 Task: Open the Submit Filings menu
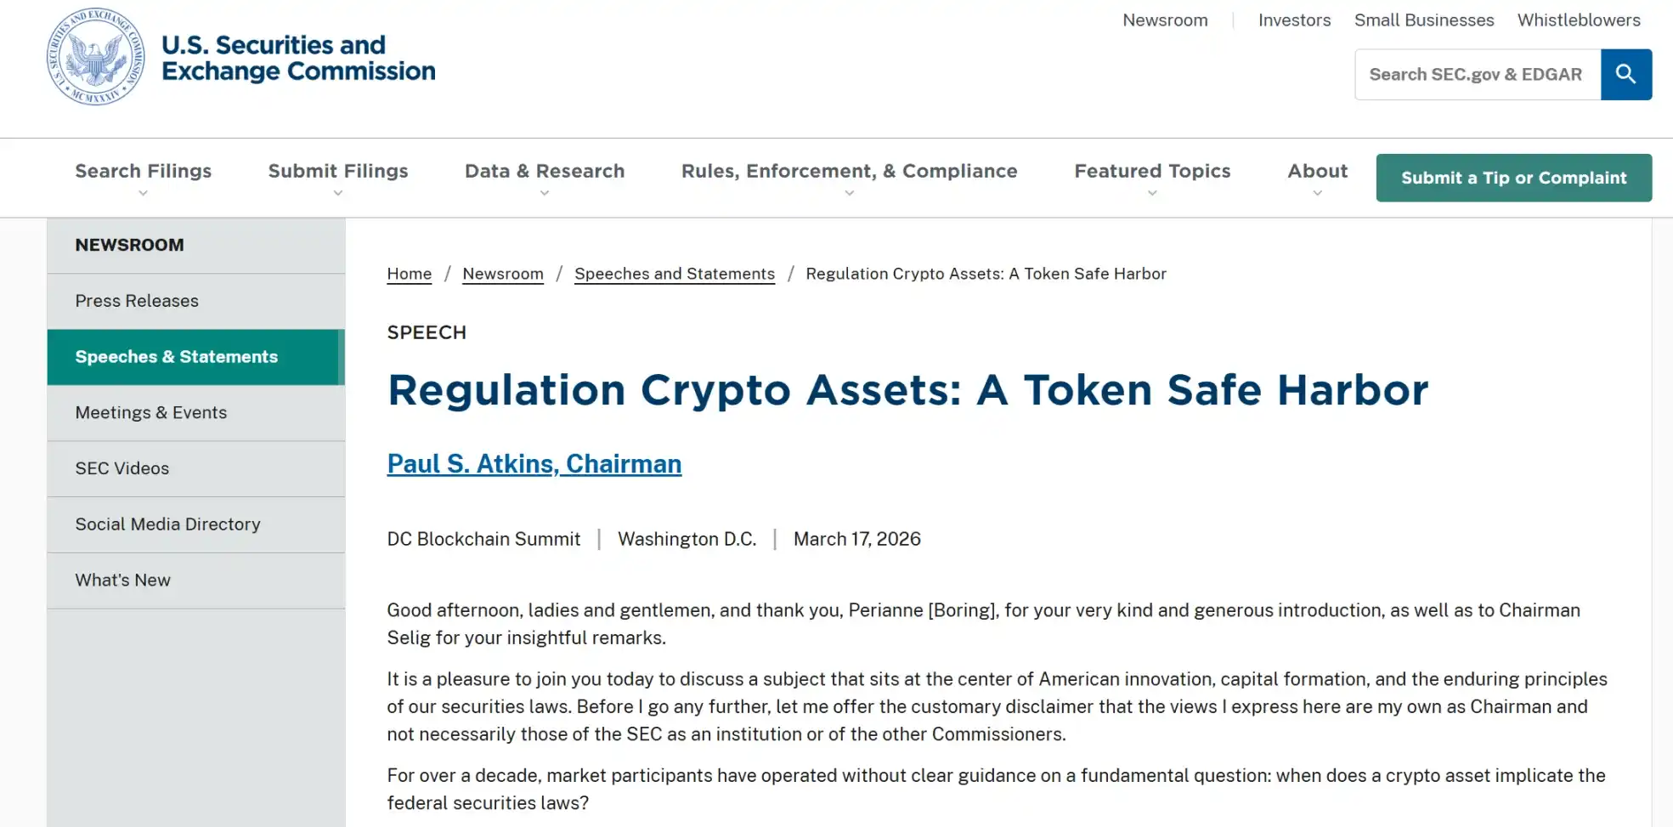337,171
